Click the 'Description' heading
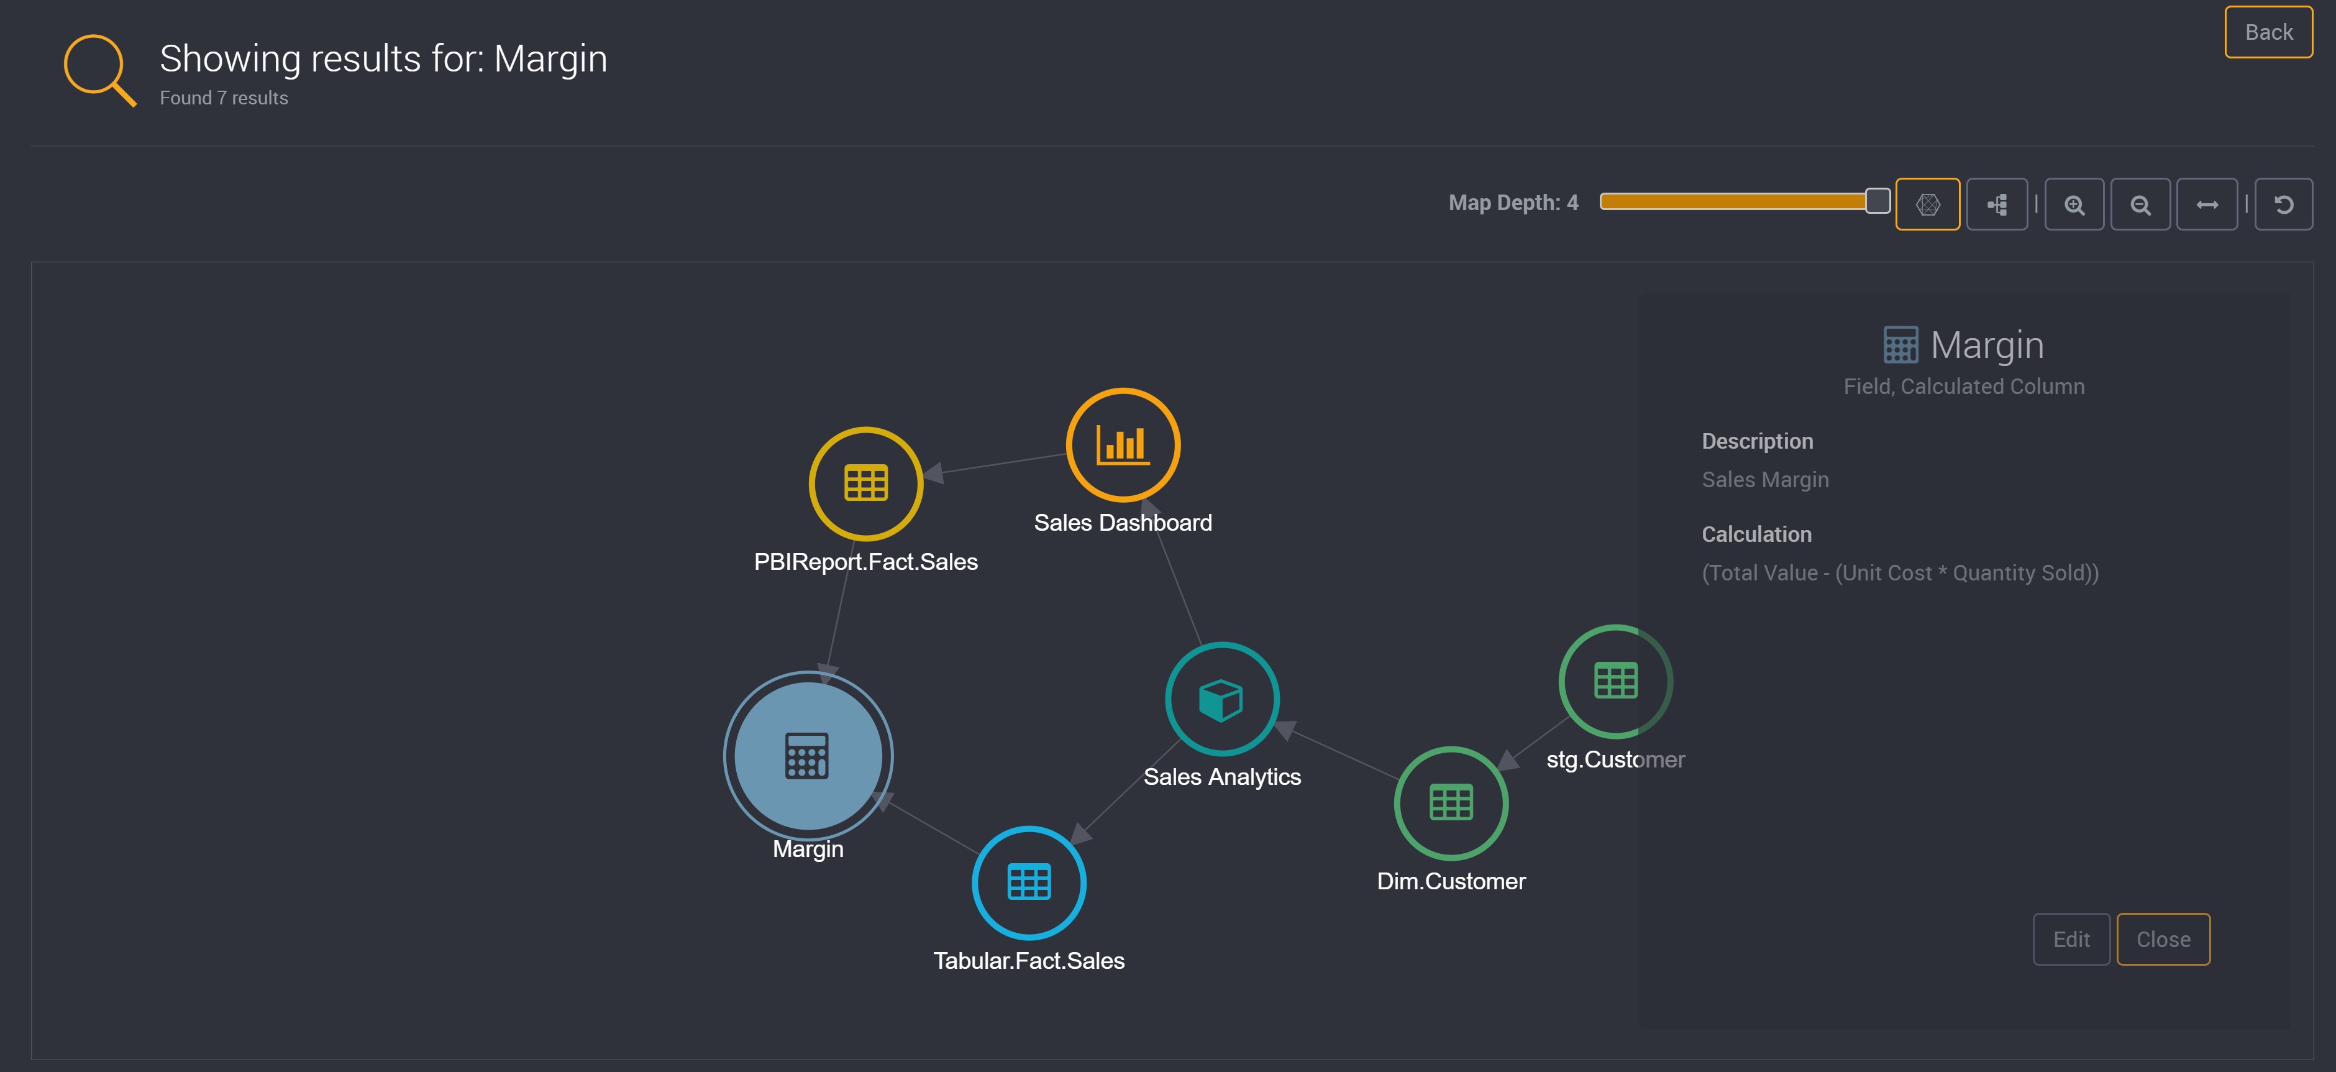The height and width of the screenshot is (1072, 2336). (1758, 442)
